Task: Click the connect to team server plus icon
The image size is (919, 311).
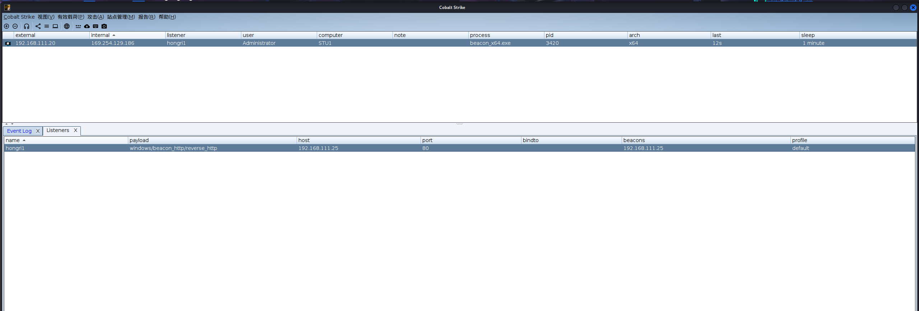Action: [6, 26]
